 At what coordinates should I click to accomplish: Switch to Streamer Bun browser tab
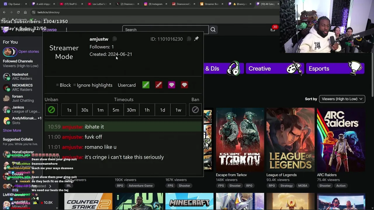(x=212, y=4)
